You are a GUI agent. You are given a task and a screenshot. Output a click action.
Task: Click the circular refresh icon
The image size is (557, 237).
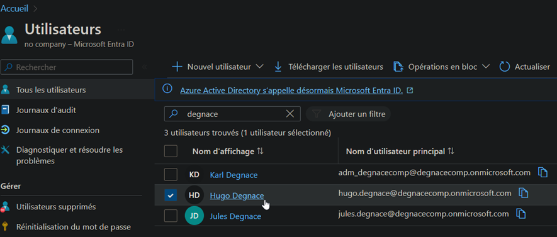[x=504, y=67]
